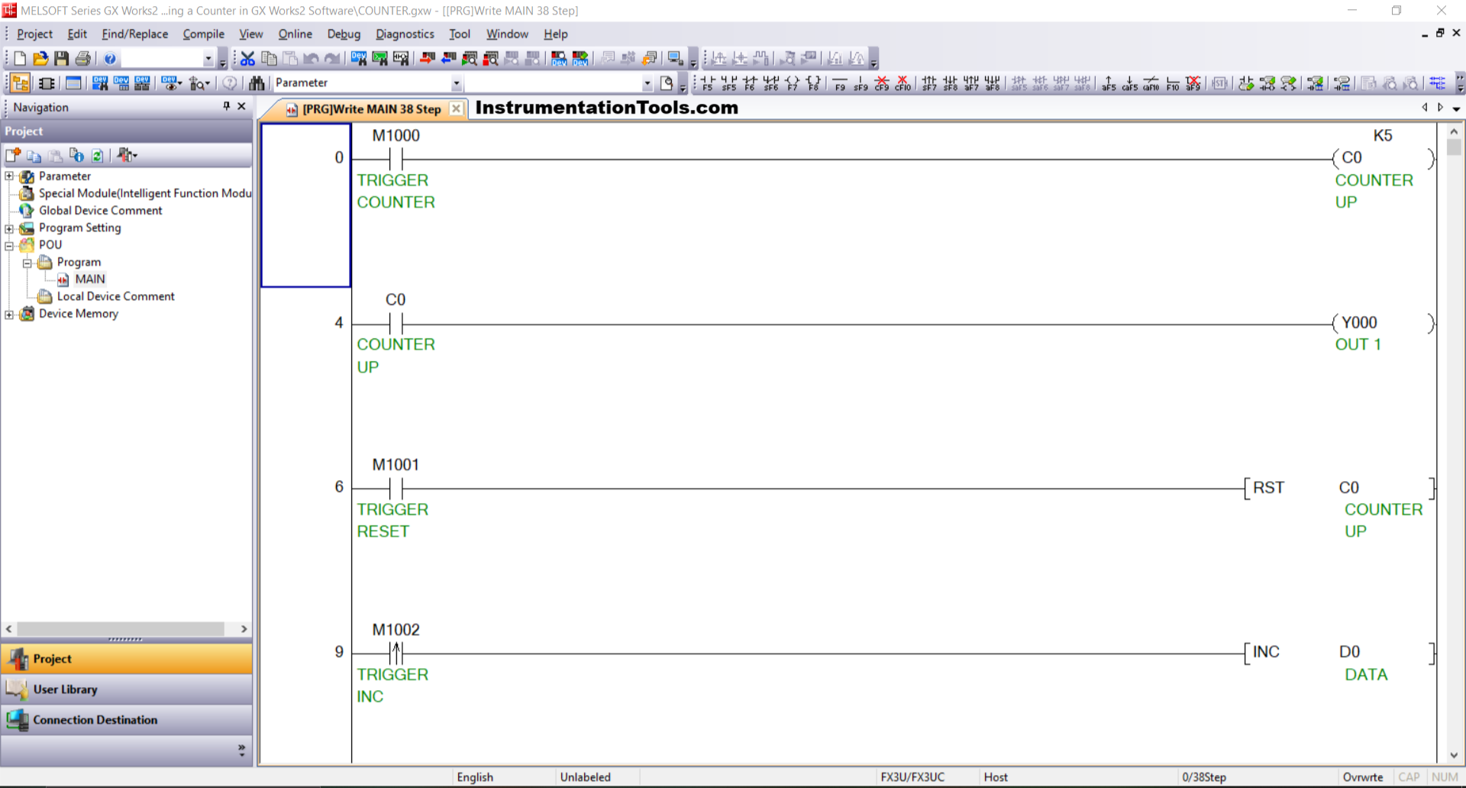
Task: Delete vertical line with cF10 icon
Action: coord(903,83)
